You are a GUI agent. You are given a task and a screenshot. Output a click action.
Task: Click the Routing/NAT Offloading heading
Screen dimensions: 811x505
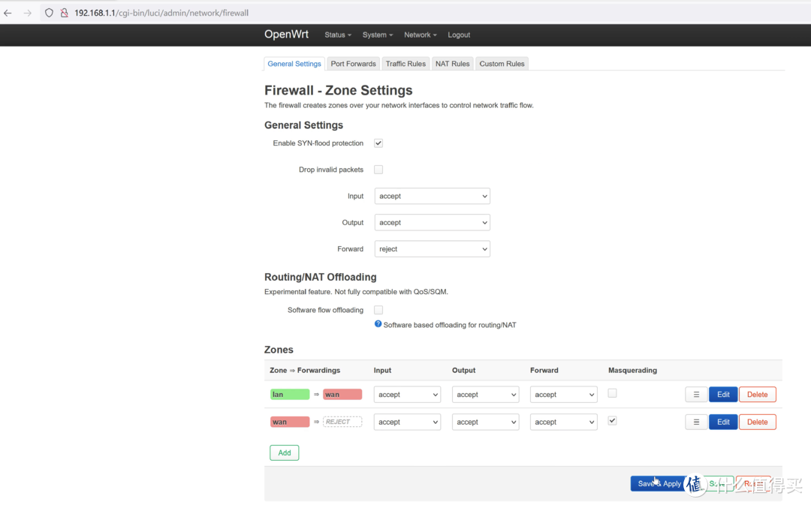point(320,277)
